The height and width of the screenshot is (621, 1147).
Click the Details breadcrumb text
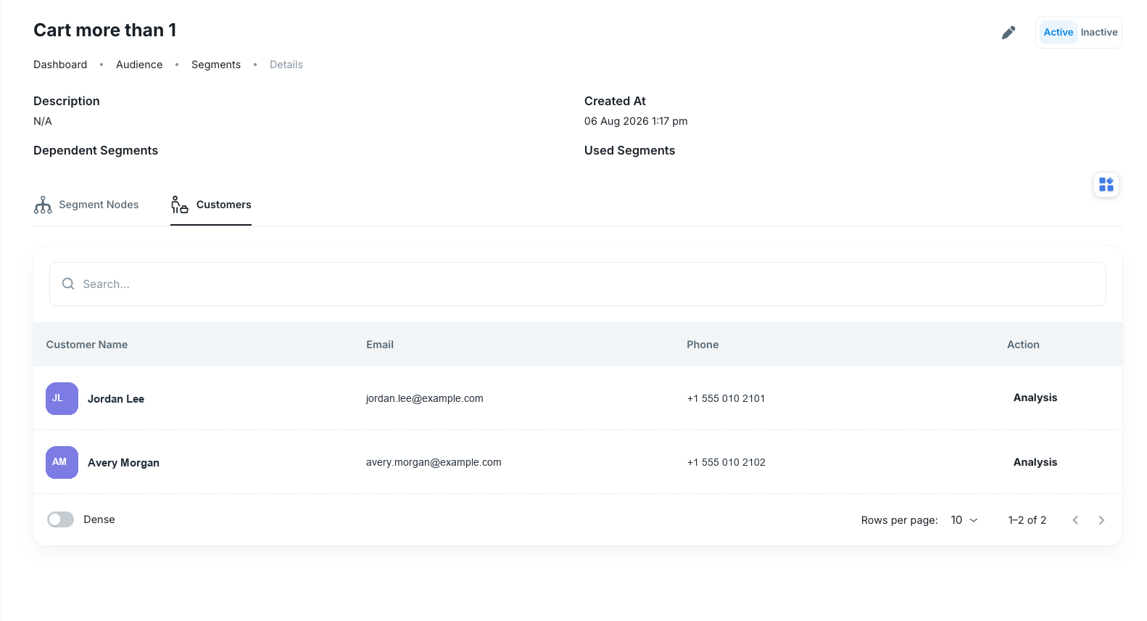[286, 65]
